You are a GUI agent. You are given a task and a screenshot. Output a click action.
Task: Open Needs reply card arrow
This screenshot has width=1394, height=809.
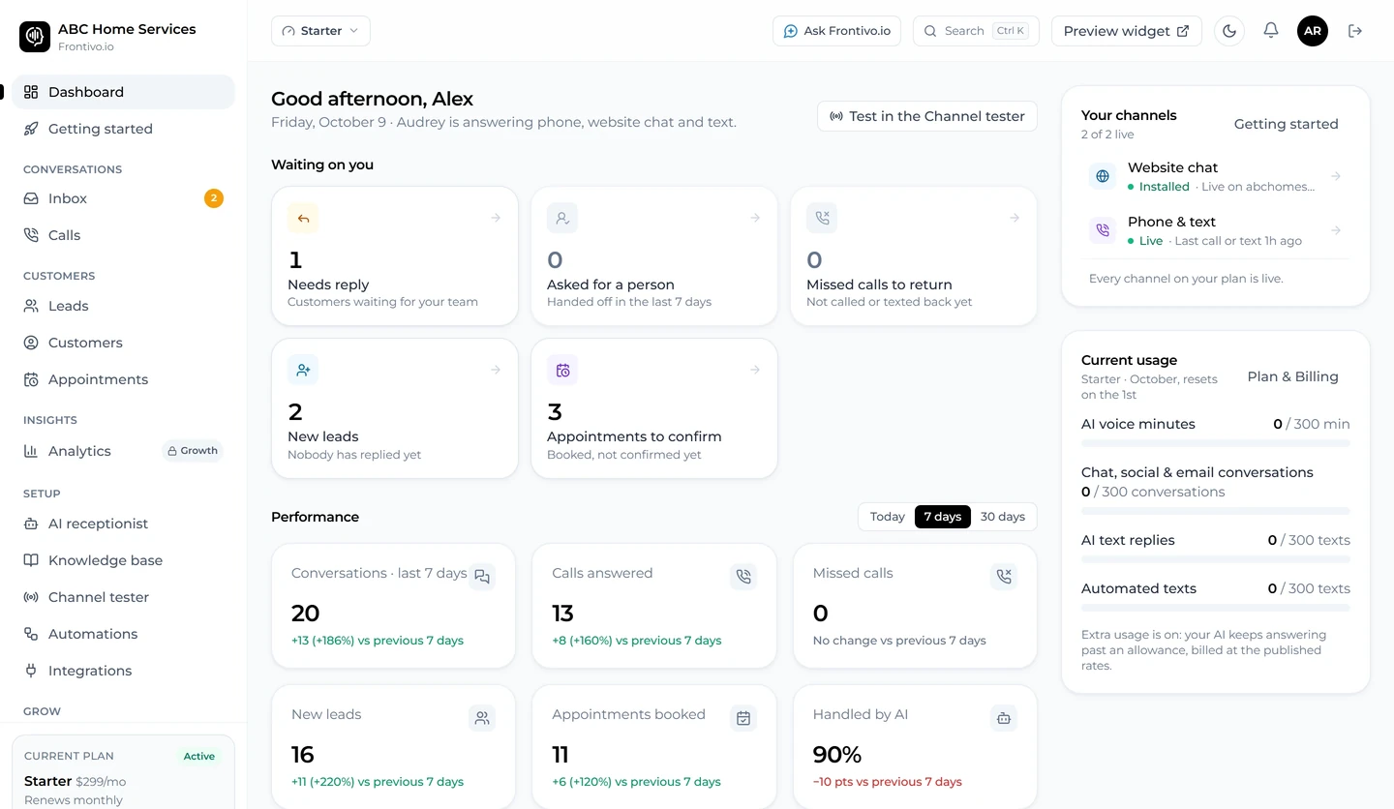(496, 218)
